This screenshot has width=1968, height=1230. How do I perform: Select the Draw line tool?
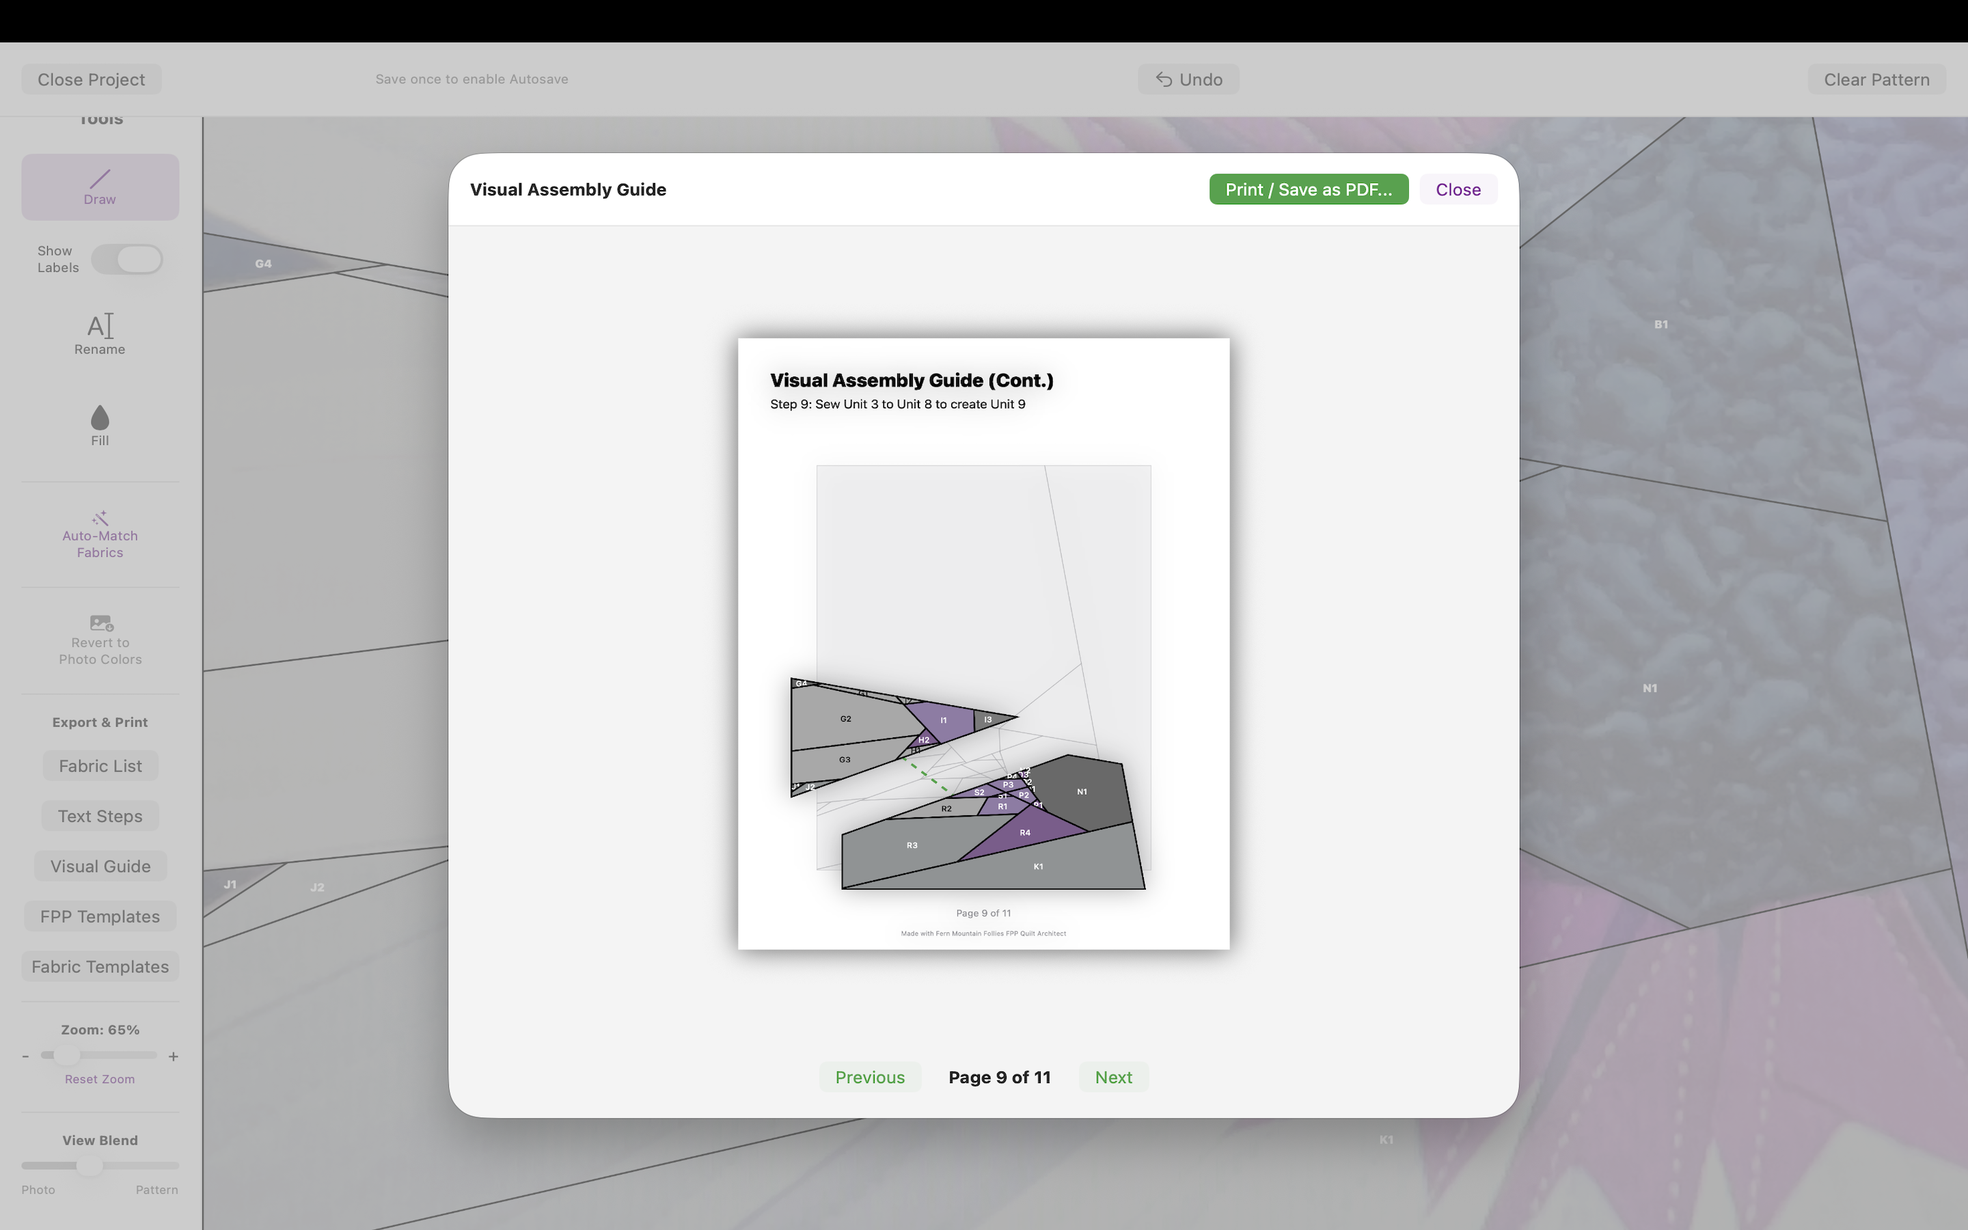pos(100,187)
